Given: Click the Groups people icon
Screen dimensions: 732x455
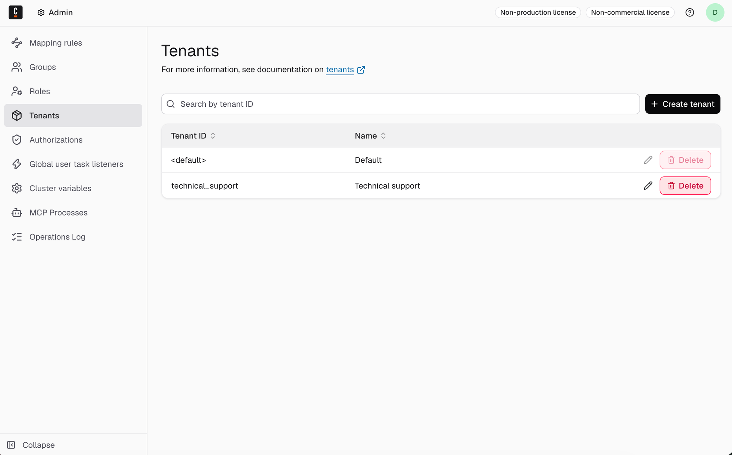Looking at the screenshot, I should click(x=17, y=67).
